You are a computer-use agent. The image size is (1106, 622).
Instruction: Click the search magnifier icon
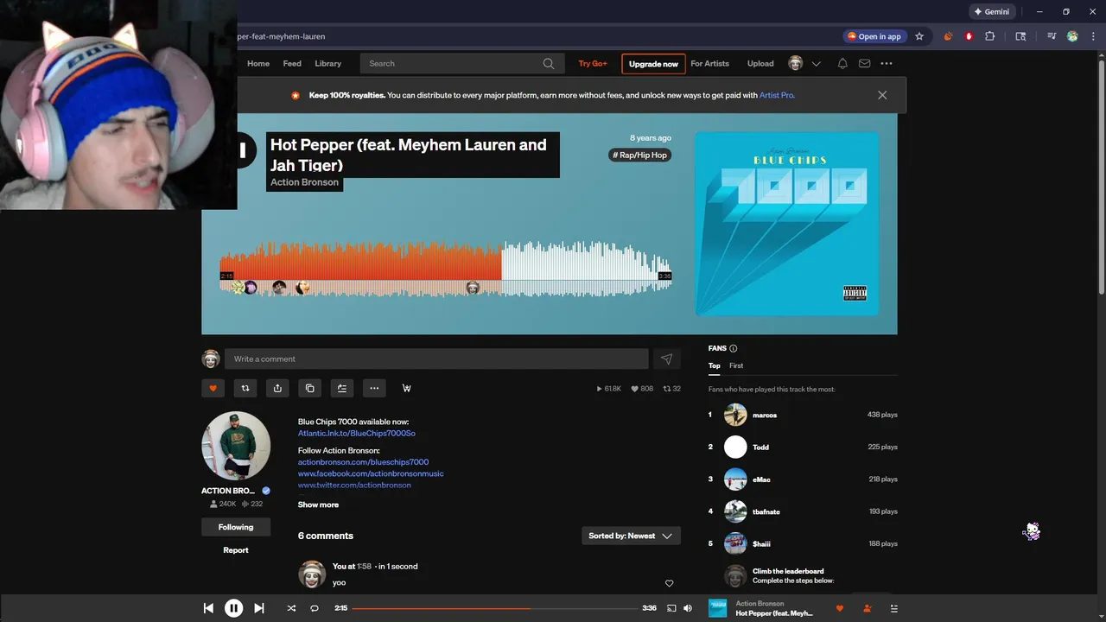tap(549, 63)
